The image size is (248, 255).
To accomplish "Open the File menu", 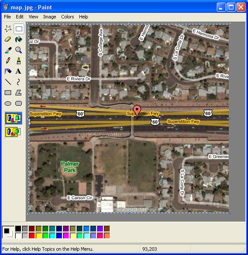I will click(7, 17).
